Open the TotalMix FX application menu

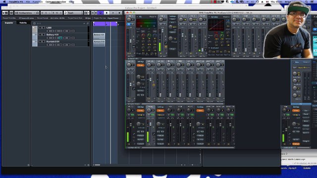click(16, 1)
